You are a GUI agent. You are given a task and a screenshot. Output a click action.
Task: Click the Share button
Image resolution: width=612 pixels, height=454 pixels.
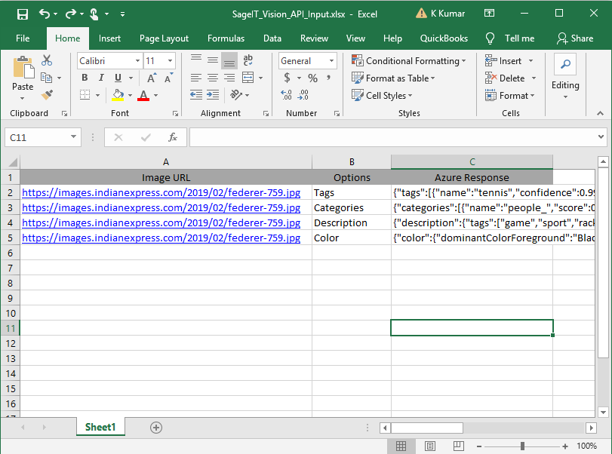tap(575, 38)
